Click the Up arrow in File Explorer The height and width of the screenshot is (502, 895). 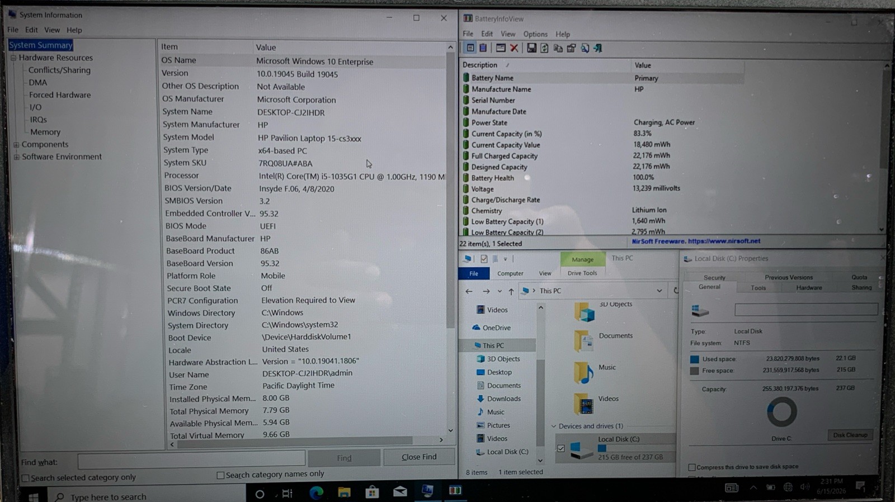coord(511,291)
